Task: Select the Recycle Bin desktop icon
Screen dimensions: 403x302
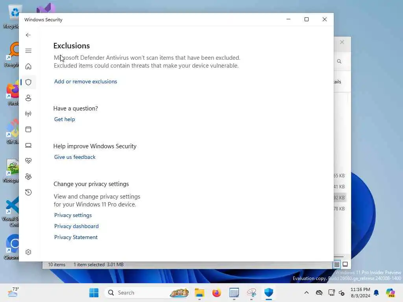Action: click(11, 17)
